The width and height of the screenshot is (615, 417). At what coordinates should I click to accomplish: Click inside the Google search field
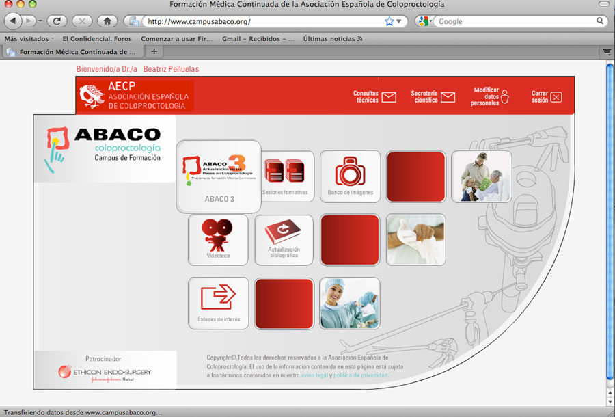click(516, 21)
